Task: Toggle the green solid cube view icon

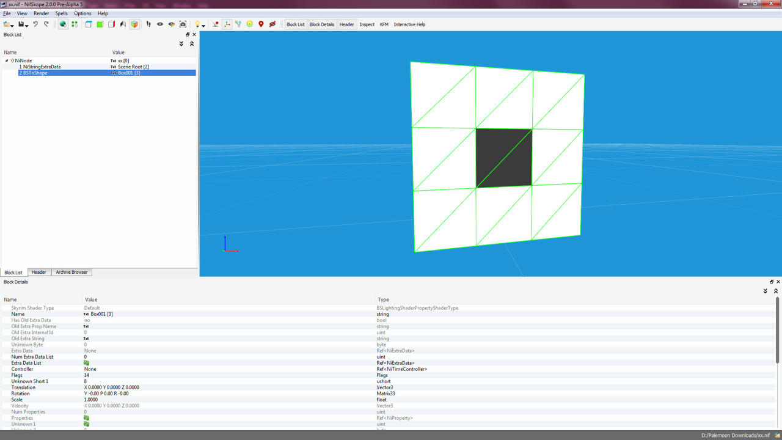Action: (x=100, y=24)
